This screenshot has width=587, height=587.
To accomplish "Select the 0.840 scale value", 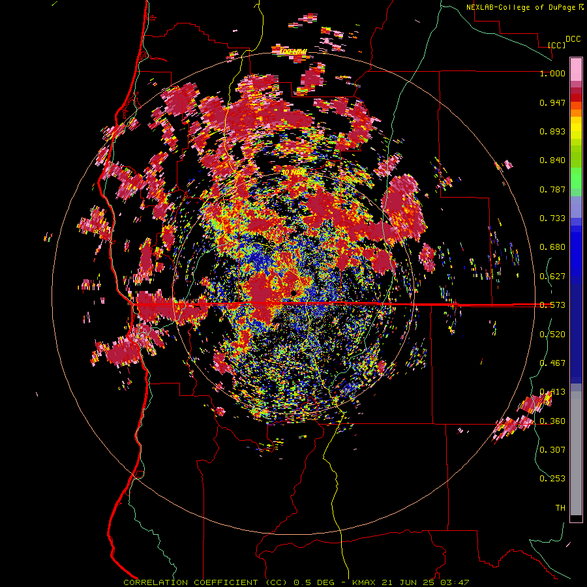I will [x=552, y=160].
